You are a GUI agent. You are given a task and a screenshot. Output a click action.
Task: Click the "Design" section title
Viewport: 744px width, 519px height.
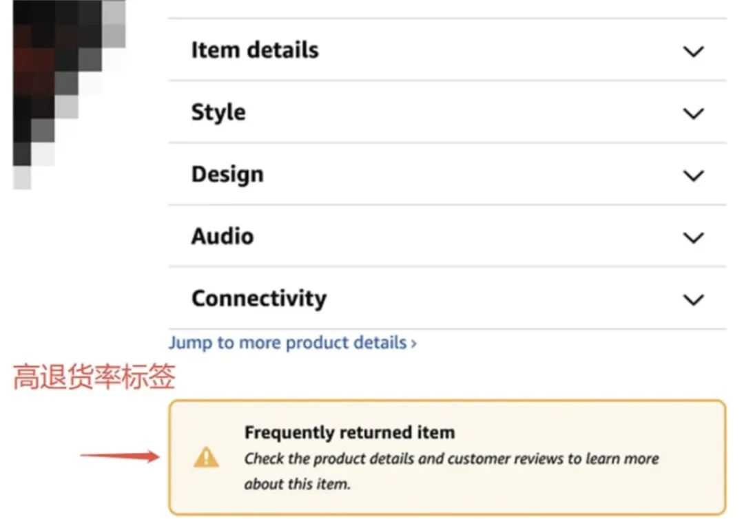tap(227, 174)
